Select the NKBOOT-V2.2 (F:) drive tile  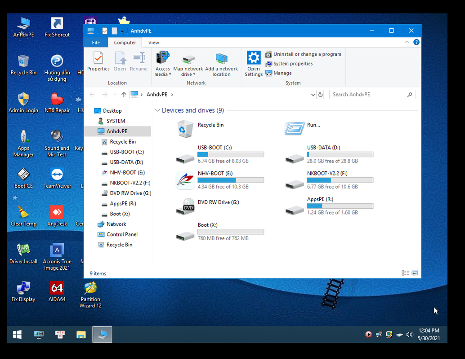329,180
